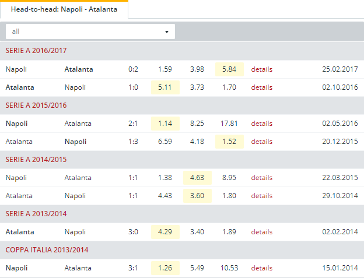Click odds value 1.59

click(x=165, y=69)
